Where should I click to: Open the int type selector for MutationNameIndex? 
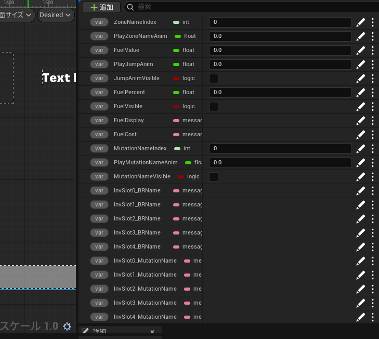coord(182,149)
